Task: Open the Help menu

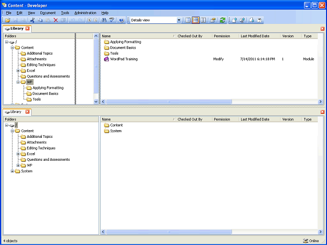Action: [105, 13]
